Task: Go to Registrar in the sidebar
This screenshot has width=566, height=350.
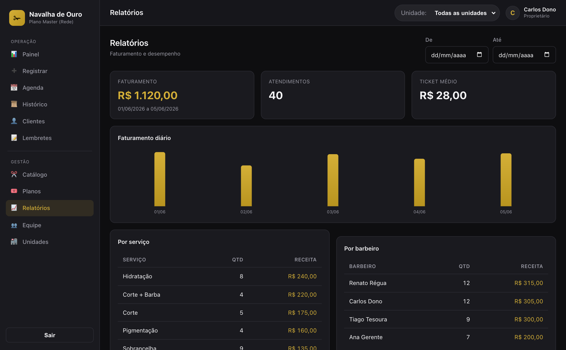Action: [x=50, y=71]
